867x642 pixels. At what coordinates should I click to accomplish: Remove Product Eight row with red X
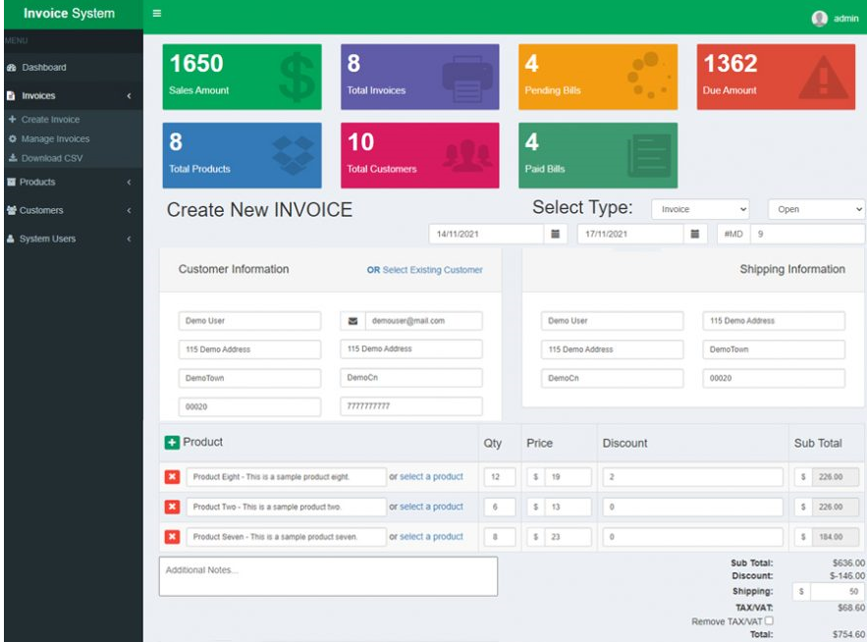pos(170,477)
